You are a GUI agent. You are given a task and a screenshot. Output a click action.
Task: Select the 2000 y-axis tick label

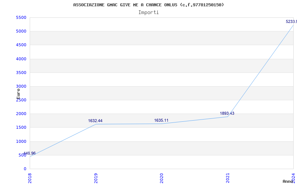pyautogui.click(x=21, y=114)
